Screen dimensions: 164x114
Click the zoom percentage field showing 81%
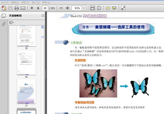point(77,8)
